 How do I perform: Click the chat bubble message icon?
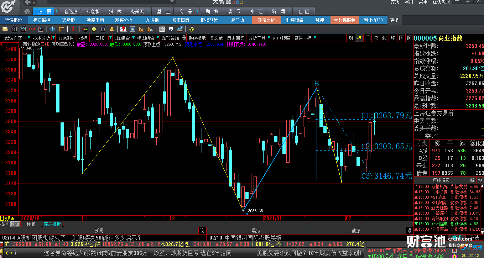pyautogui.click(x=171, y=29)
